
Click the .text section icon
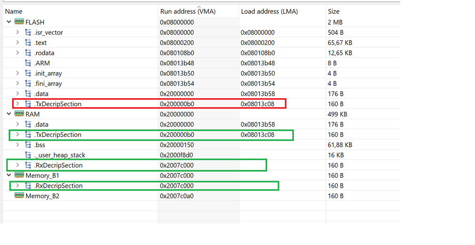pos(28,43)
